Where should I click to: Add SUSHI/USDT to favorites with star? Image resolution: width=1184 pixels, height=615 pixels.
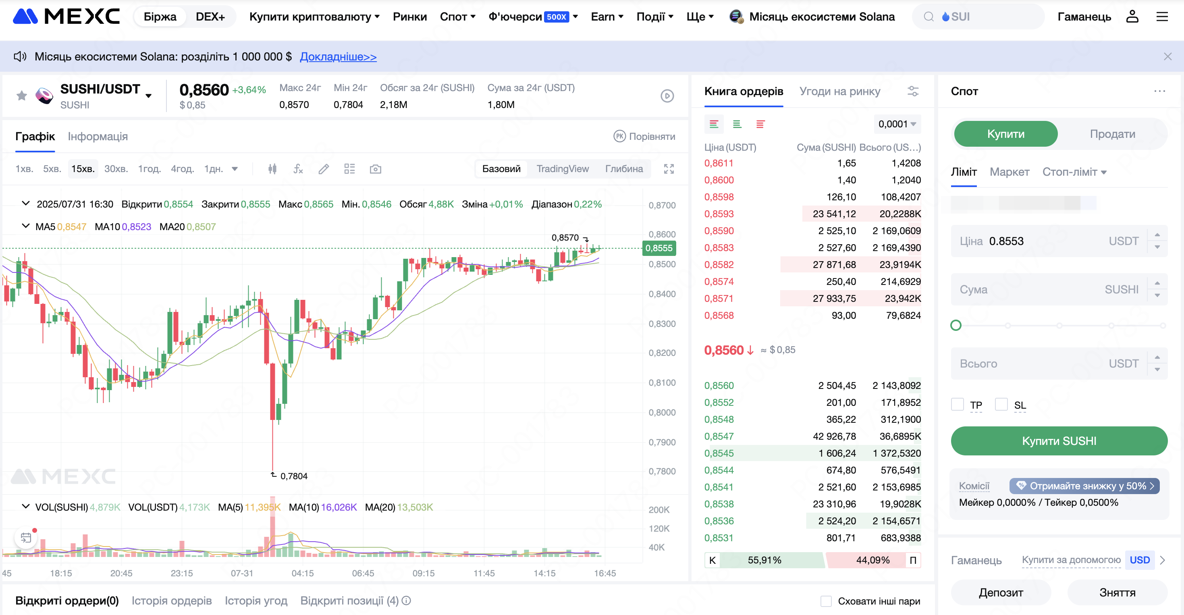tap(22, 96)
